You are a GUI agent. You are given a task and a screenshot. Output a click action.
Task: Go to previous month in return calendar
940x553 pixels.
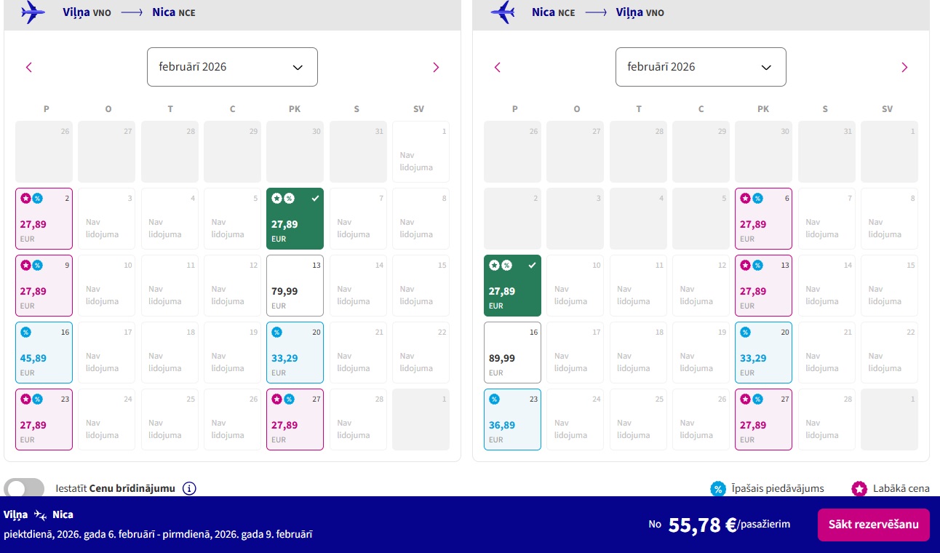tap(498, 68)
